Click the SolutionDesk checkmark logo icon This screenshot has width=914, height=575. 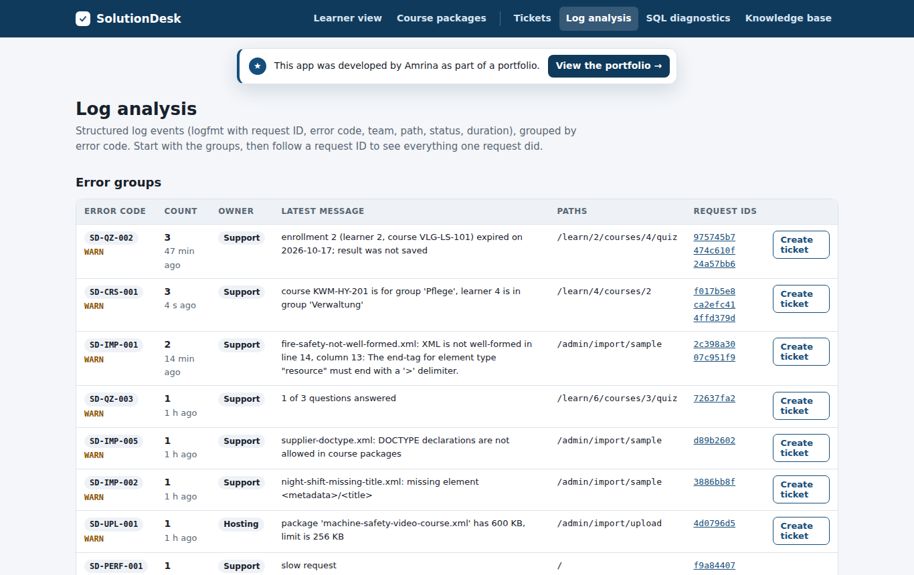point(83,19)
